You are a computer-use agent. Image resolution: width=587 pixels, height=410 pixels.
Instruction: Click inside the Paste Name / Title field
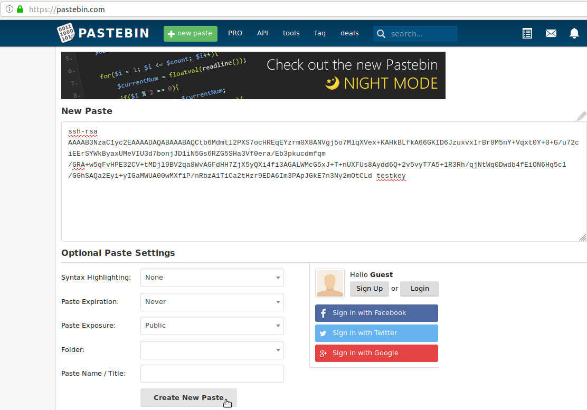coord(212,373)
